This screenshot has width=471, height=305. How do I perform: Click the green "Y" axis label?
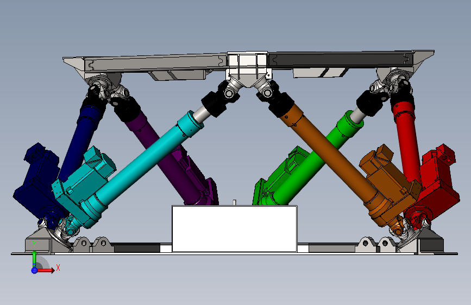[x=35, y=244]
